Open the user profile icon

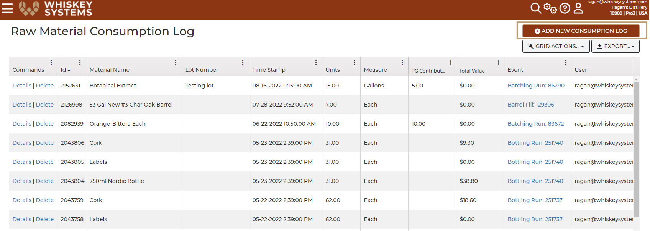point(578,8)
